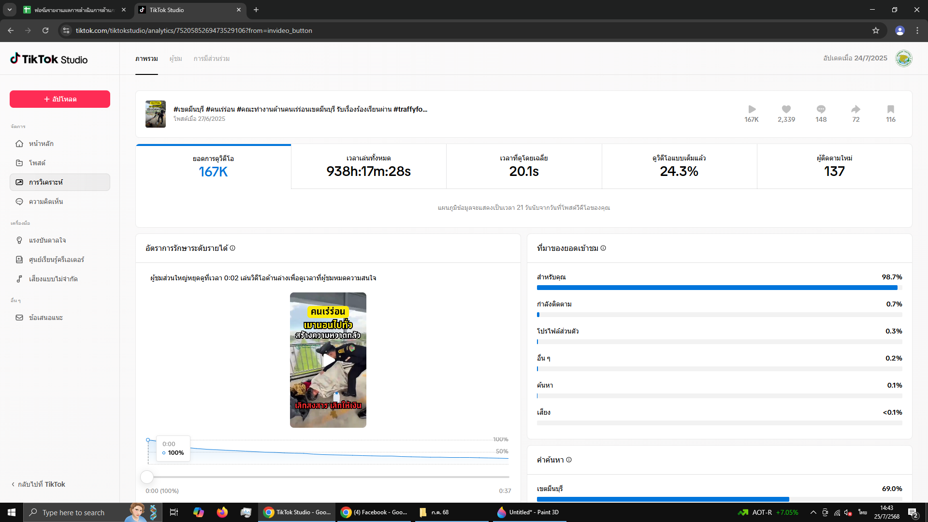Image resolution: width=928 pixels, height=522 pixels.
Task: Click the post caption title text
Action: coord(300,109)
